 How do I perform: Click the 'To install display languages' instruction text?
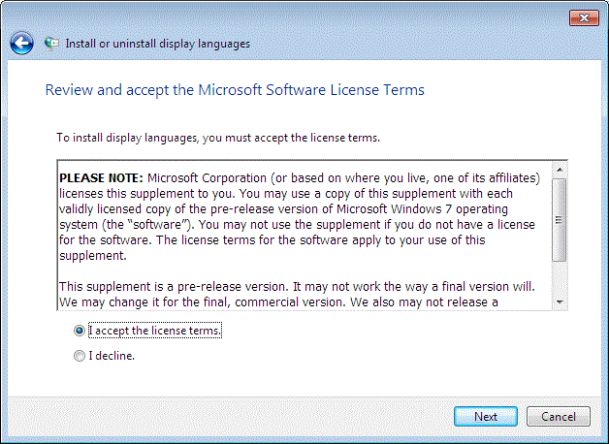point(218,138)
